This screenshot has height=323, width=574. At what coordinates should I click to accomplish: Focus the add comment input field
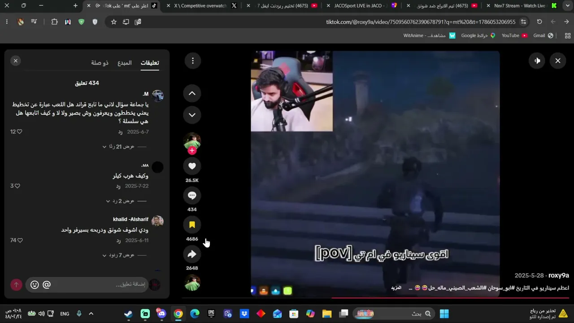[x=87, y=284]
